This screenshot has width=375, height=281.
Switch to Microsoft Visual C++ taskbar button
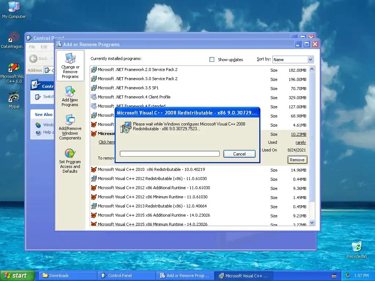coord(244,276)
